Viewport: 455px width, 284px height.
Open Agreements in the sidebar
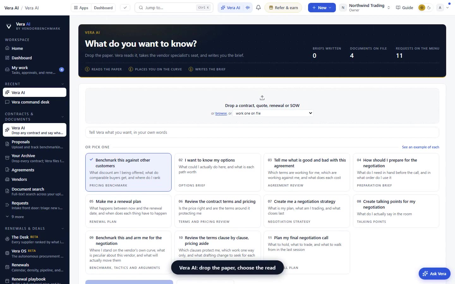(x=35, y=170)
